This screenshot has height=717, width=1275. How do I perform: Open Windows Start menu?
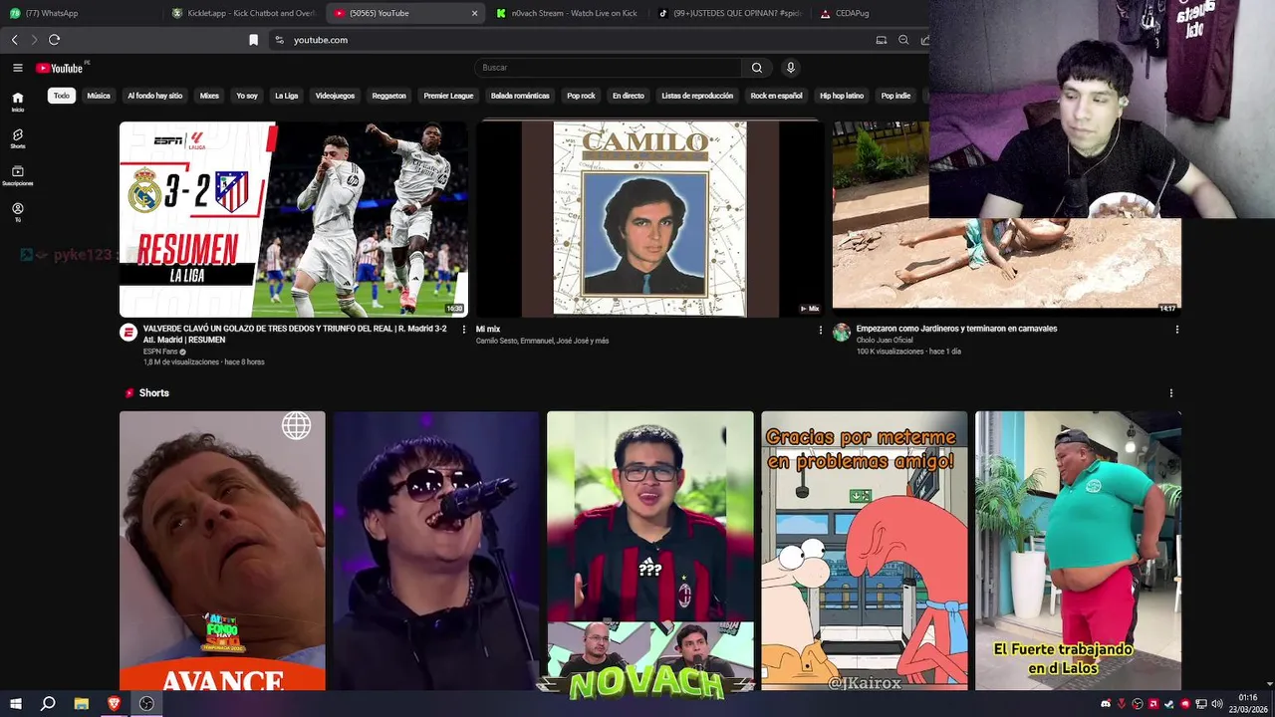[16, 704]
